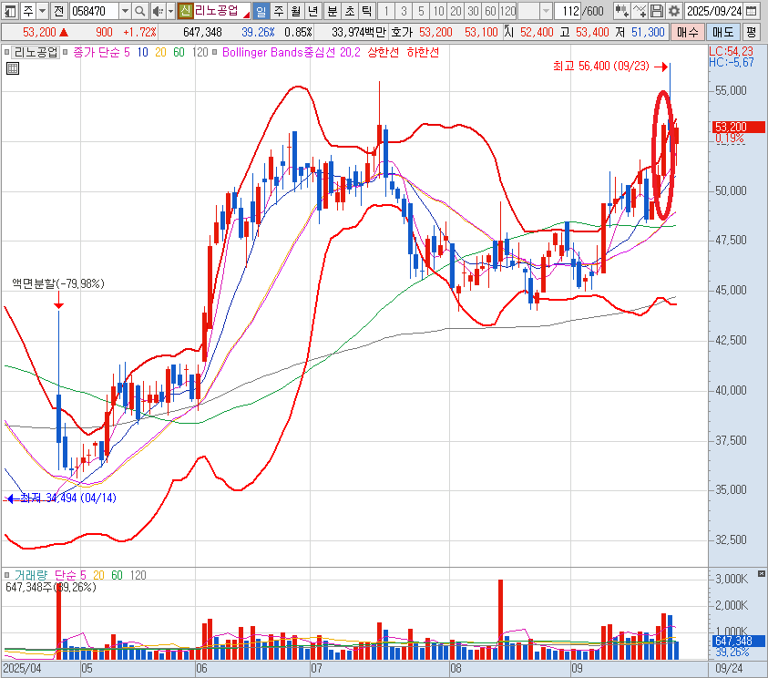This screenshot has width=768, height=678.
Task: Click the stock search magnifier icon
Action: [x=139, y=11]
